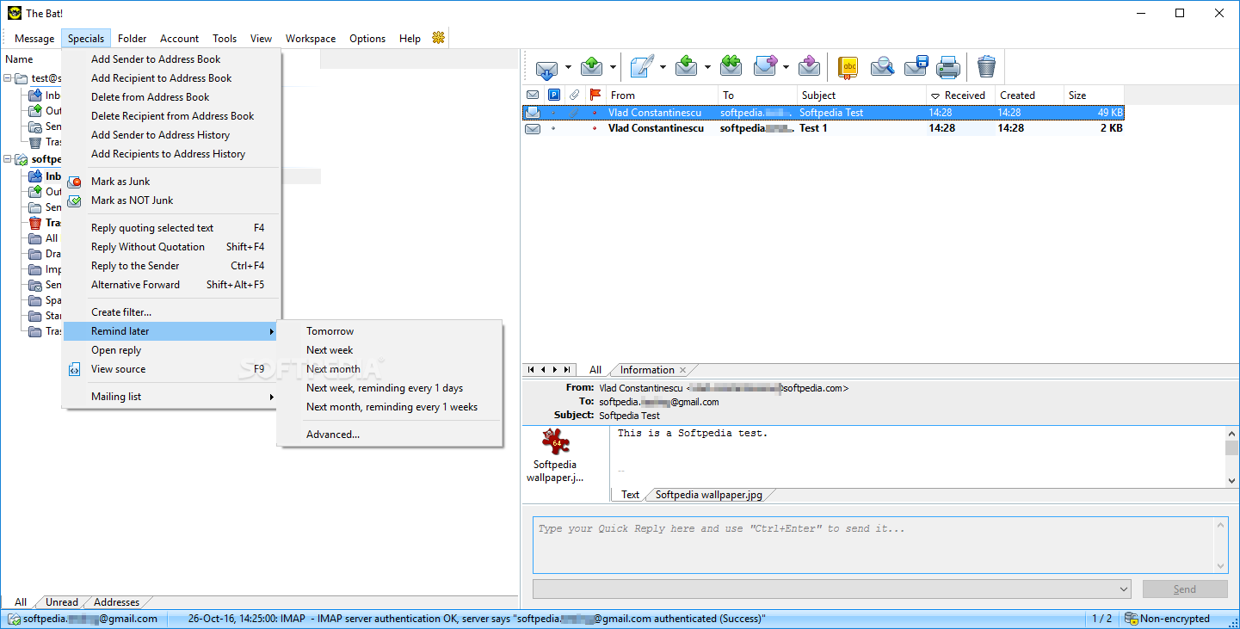Click the envelope icon of Test 1 message
Viewport: 1240px width, 629px height.
(x=533, y=128)
